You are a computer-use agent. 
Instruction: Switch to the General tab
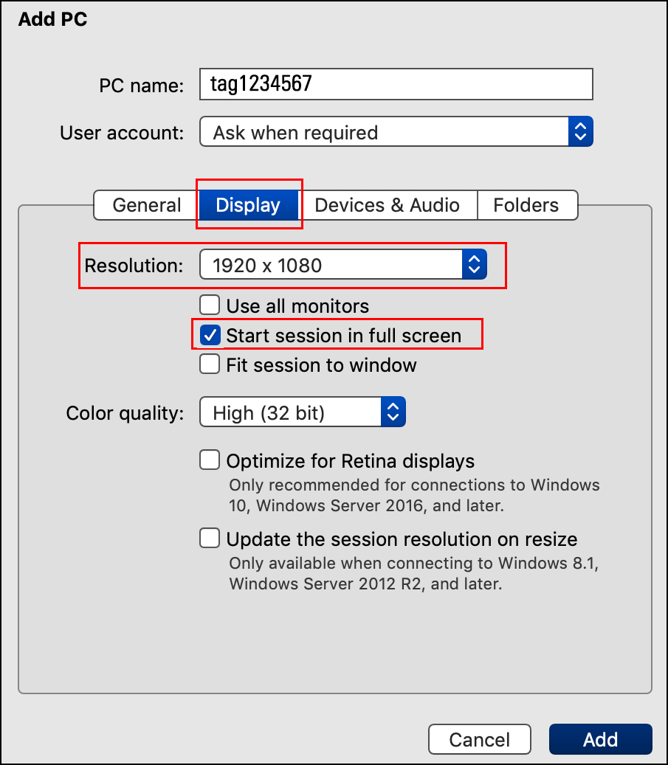146,205
